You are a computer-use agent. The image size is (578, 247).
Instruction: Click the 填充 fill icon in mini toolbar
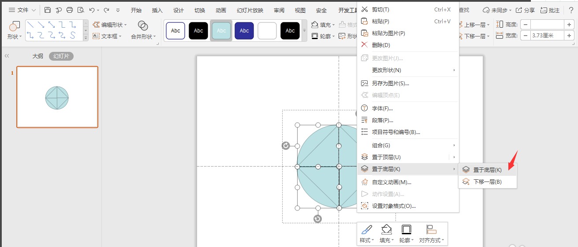[x=387, y=229]
